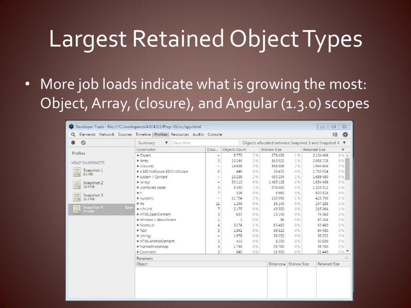Select Snapshot 1 in heap snapshots list

(102, 172)
